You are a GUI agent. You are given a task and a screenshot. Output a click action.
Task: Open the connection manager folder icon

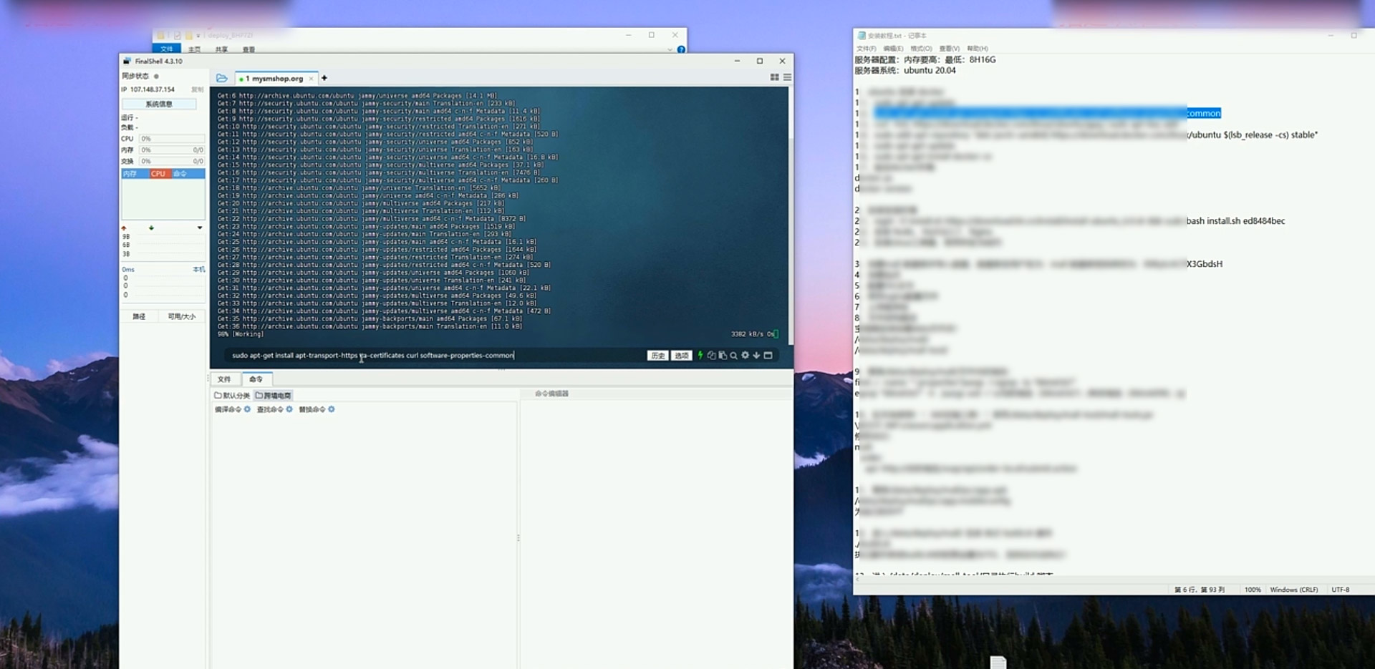221,78
